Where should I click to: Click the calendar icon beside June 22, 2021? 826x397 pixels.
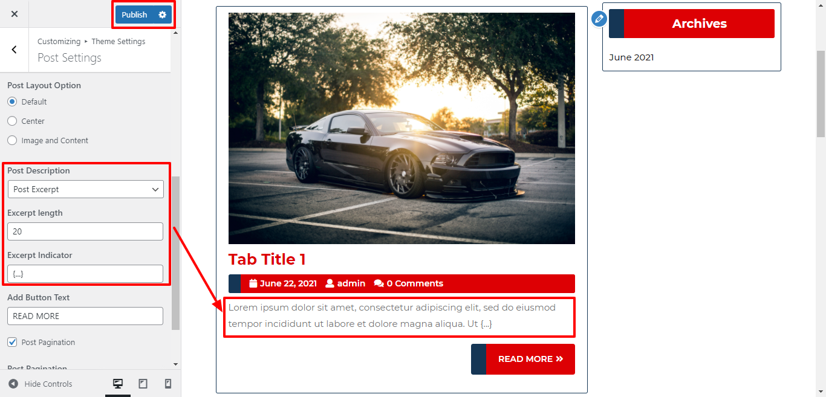253,283
